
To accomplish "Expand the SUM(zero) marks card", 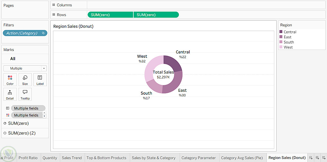I will click(25, 123).
